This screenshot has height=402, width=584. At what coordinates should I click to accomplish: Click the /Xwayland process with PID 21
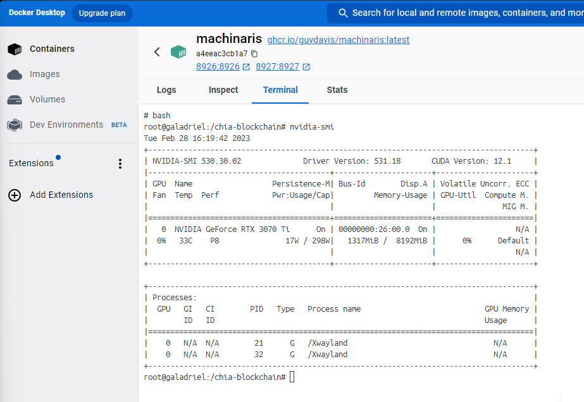point(327,343)
